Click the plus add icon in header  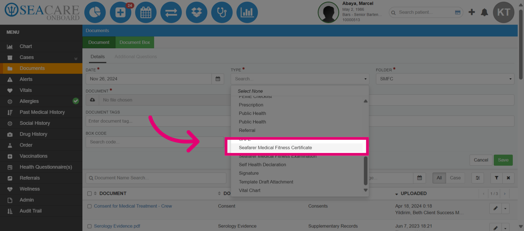[x=472, y=12]
